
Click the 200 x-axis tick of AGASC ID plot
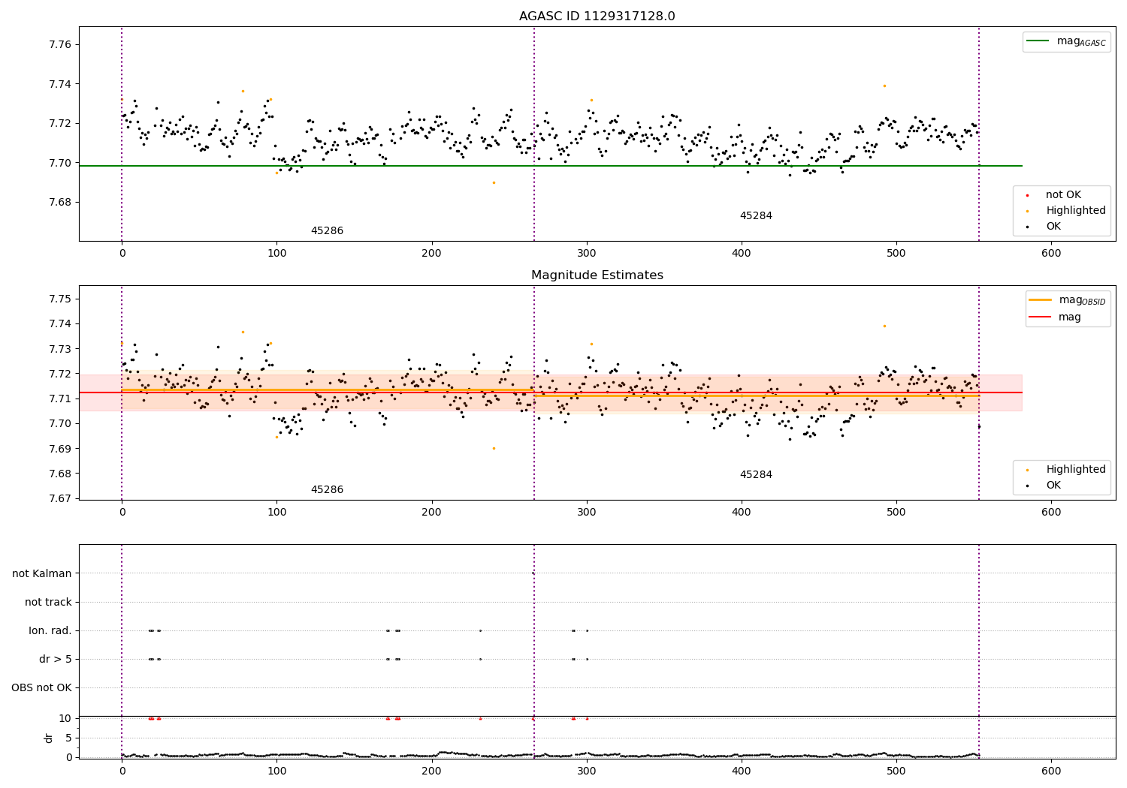point(431,254)
